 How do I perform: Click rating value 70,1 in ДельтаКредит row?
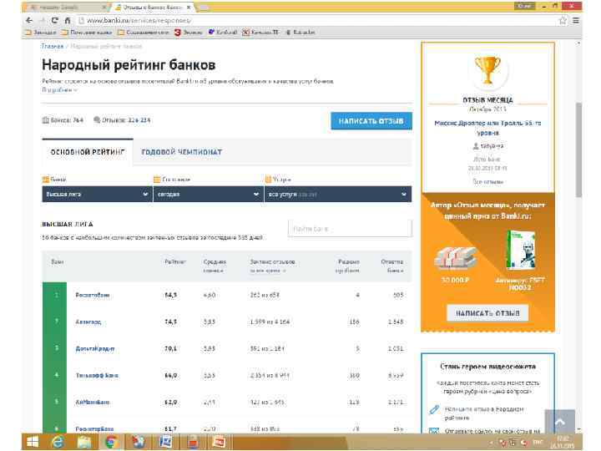[x=170, y=348]
